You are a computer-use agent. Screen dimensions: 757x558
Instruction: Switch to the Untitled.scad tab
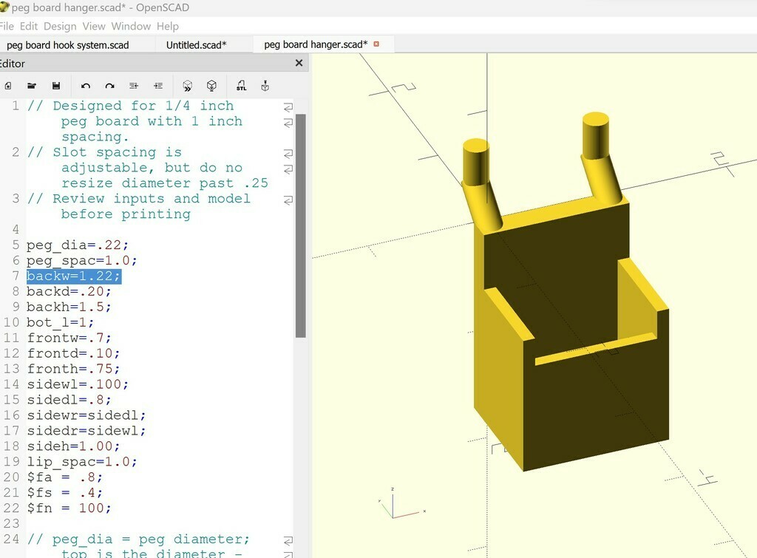coord(196,45)
